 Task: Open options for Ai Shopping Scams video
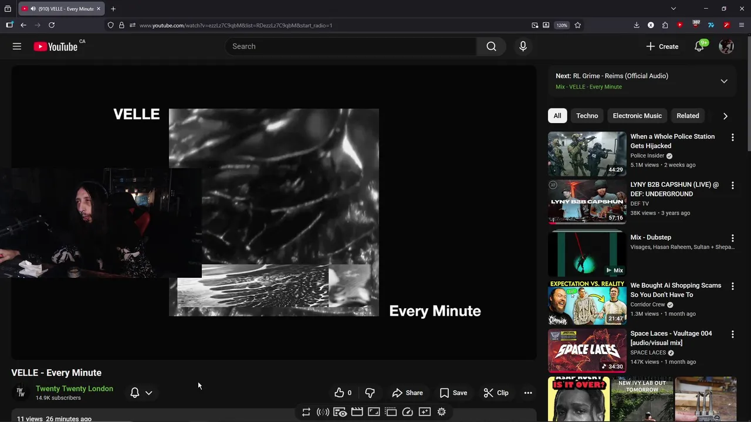click(732, 286)
